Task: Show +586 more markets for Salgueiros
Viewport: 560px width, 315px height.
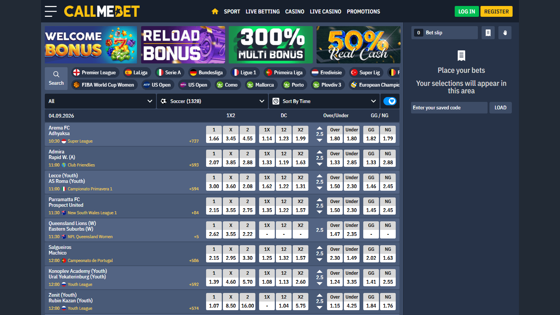Action: (194, 261)
